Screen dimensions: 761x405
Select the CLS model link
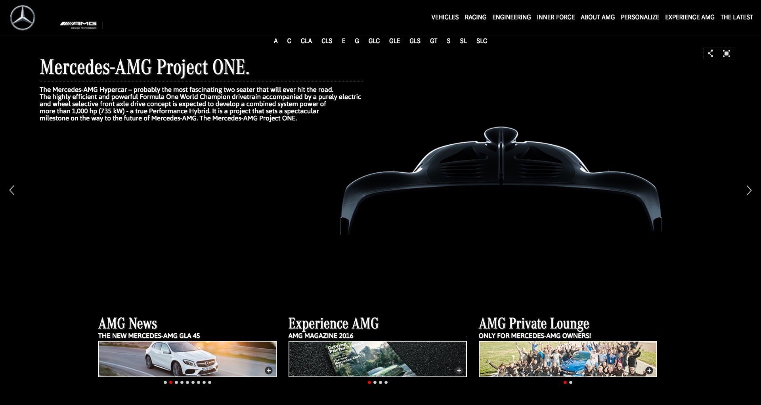(327, 41)
